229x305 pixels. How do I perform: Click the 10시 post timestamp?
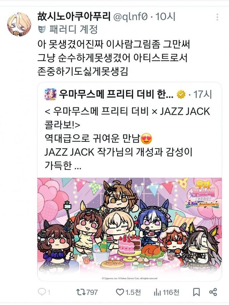click(165, 17)
